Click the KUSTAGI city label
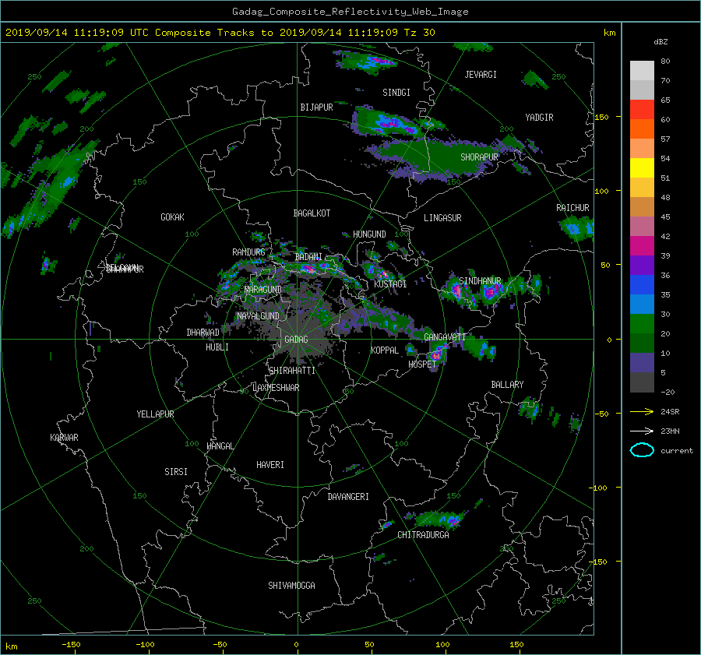The width and height of the screenshot is (701, 655). tap(390, 284)
